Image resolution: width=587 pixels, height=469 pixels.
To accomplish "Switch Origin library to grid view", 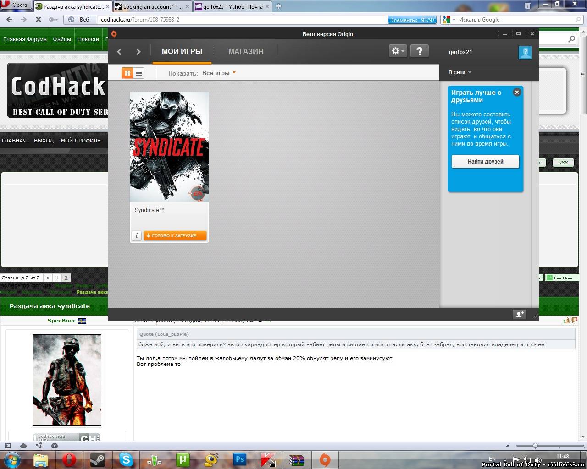I will click(127, 73).
